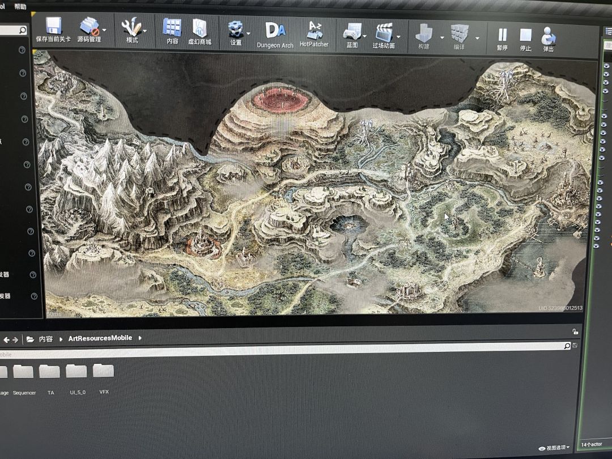Expand arrow after ArtResourcesMobile breadcrumb

[x=140, y=338]
